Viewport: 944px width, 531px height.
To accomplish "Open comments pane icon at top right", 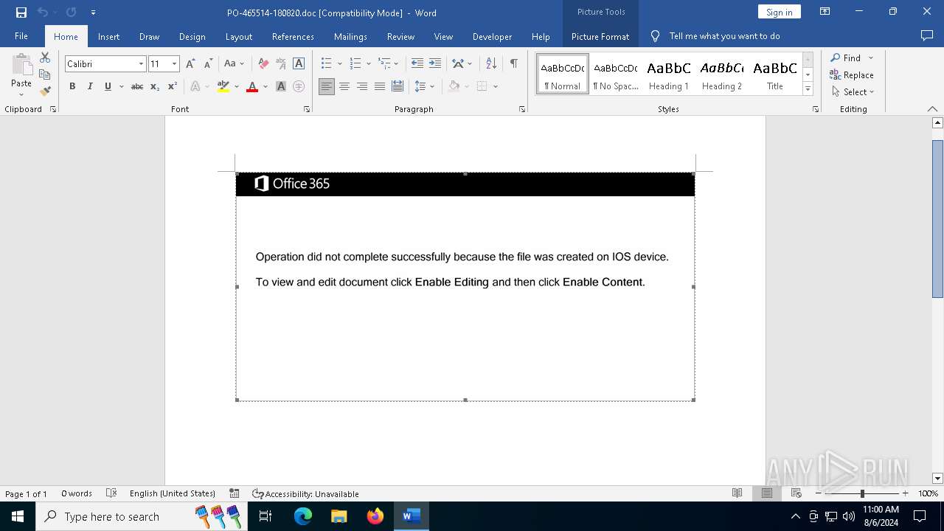I will [x=927, y=35].
